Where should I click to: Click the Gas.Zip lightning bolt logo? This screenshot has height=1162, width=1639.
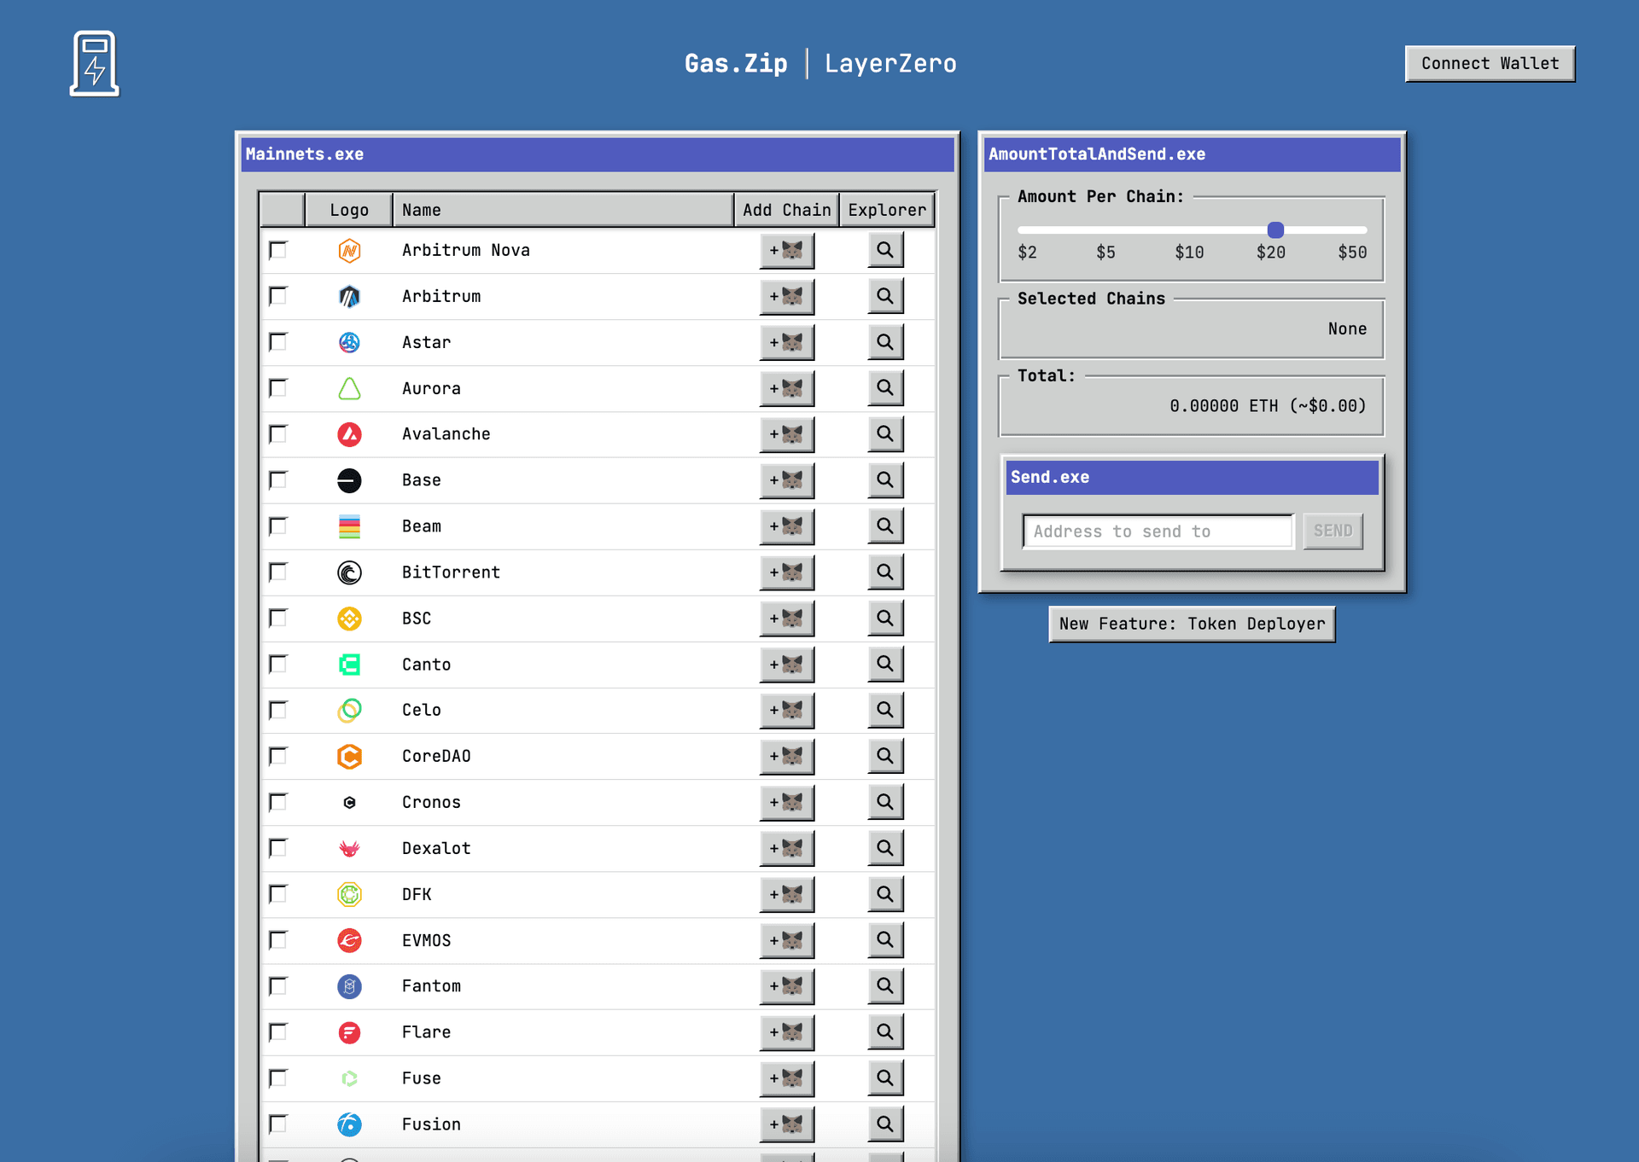(x=96, y=63)
